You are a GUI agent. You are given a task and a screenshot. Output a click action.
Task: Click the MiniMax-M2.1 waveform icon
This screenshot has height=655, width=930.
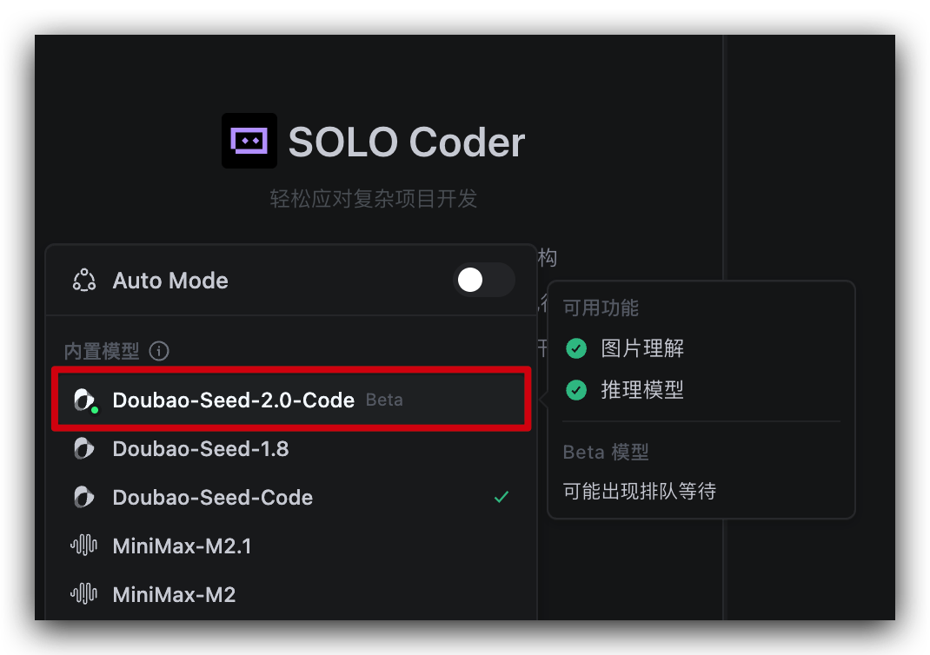coord(83,546)
